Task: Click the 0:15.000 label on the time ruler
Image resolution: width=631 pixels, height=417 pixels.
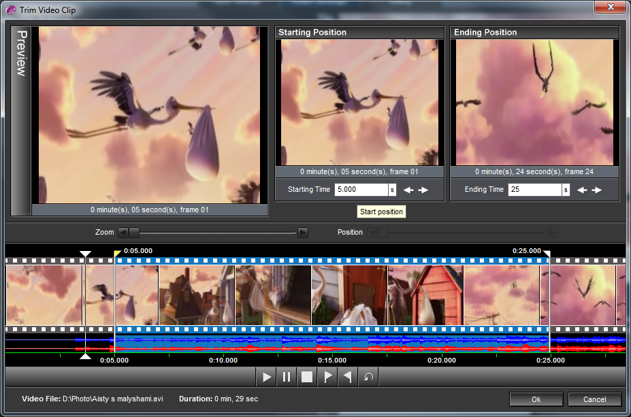Action: (332, 361)
